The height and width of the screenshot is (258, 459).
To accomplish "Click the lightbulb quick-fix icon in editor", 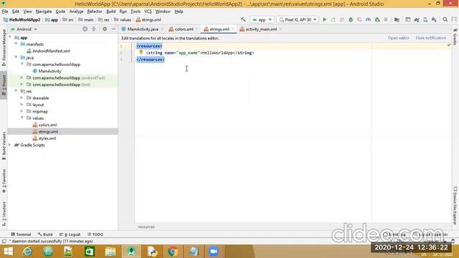I will [x=141, y=52].
